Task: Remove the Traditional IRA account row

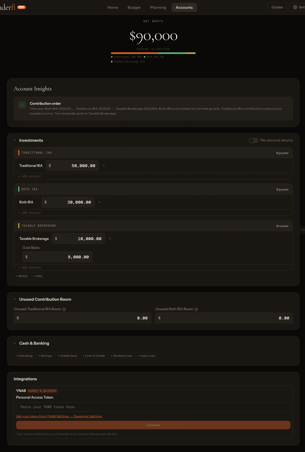Action: (x=104, y=166)
